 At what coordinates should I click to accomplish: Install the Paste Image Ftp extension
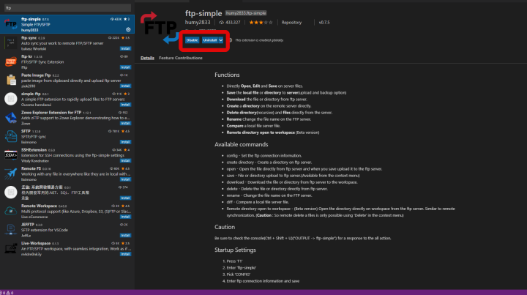(x=125, y=86)
